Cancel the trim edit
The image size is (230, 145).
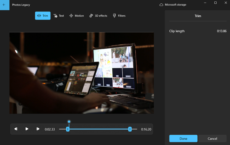click(x=212, y=139)
